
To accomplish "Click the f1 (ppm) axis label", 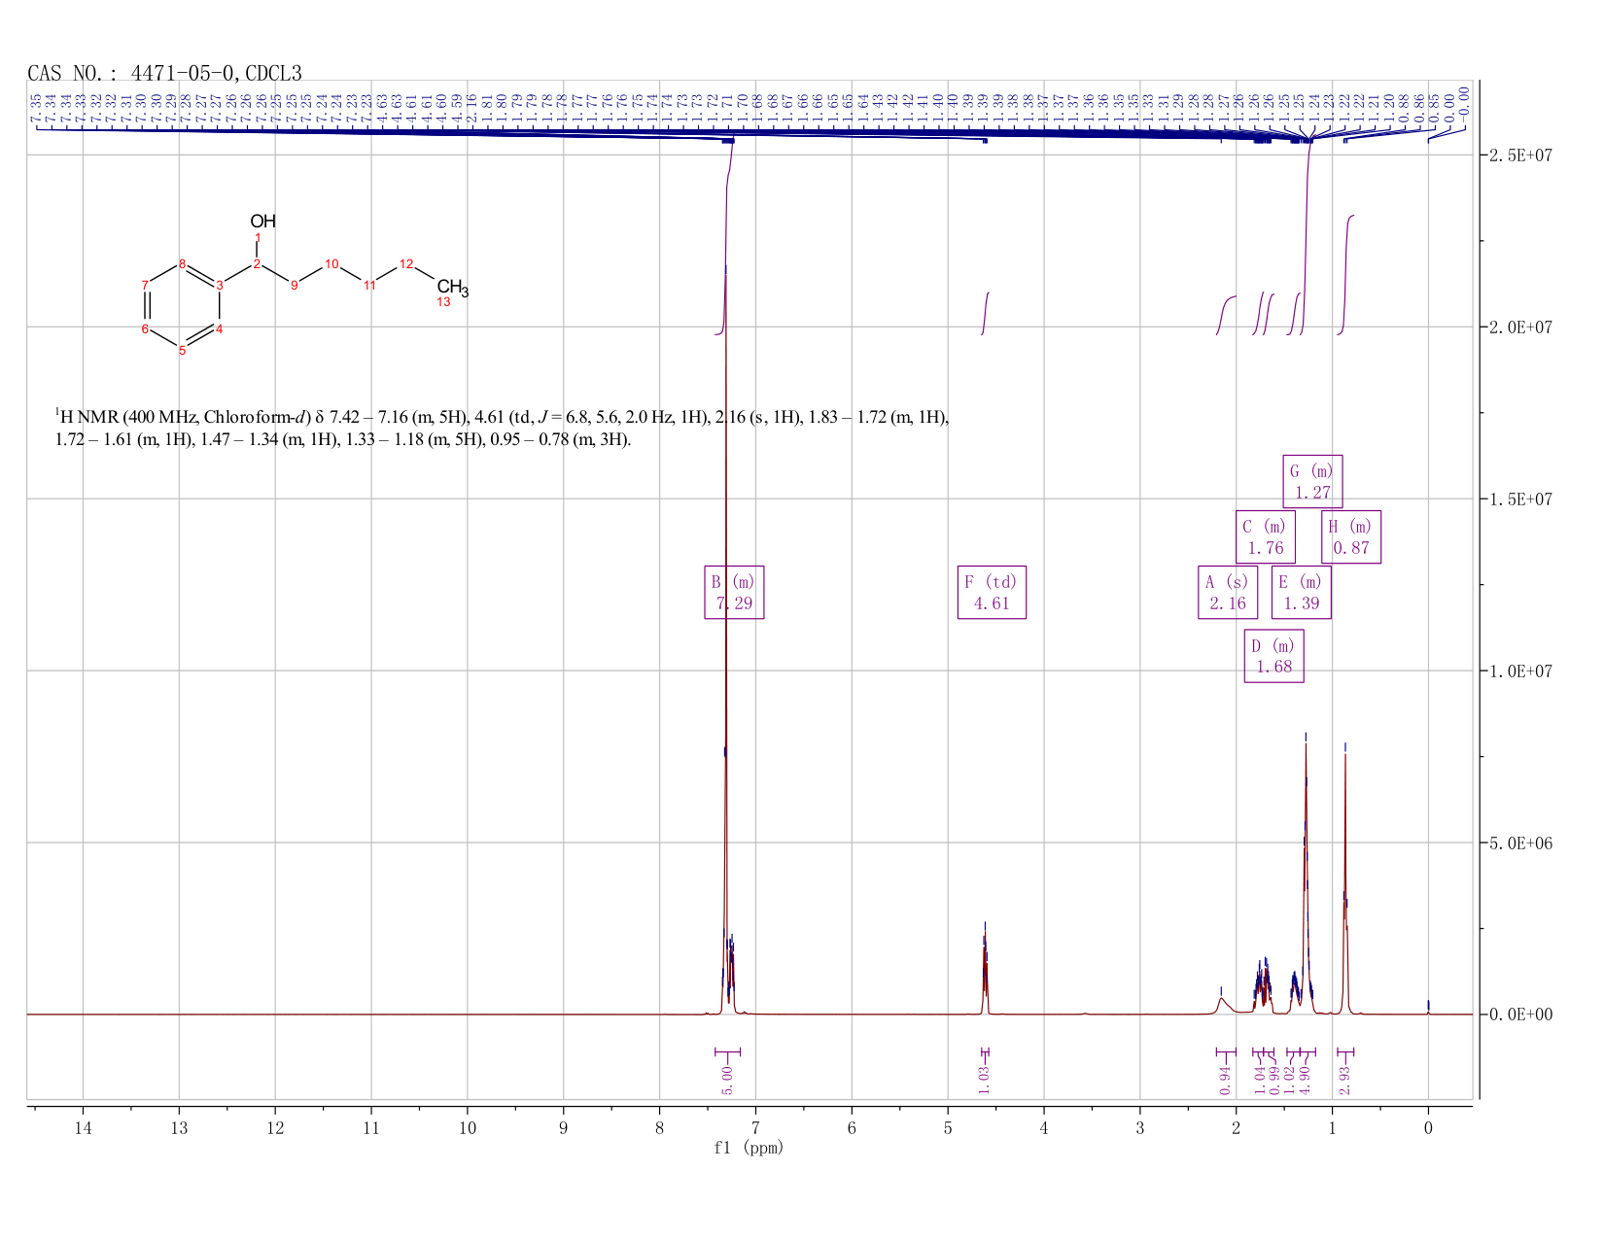I will [749, 1148].
